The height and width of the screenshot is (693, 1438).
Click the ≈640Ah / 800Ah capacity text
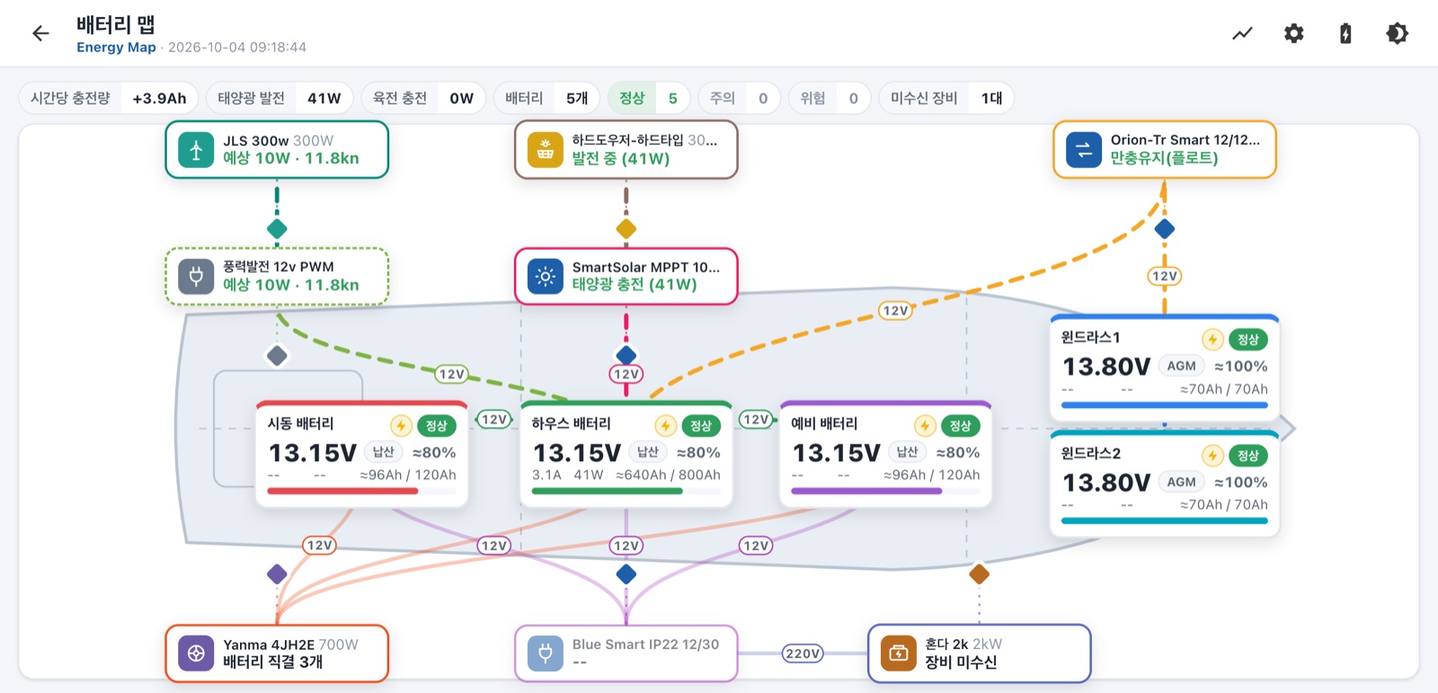coord(668,475)
